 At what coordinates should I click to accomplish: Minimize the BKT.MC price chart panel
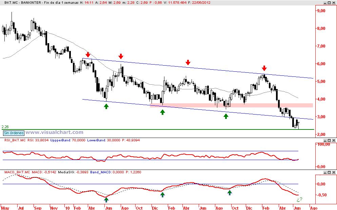click(x=325, y=3)
